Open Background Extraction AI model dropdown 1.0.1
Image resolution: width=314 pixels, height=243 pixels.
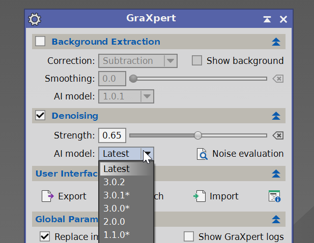(x=126, y=96)
